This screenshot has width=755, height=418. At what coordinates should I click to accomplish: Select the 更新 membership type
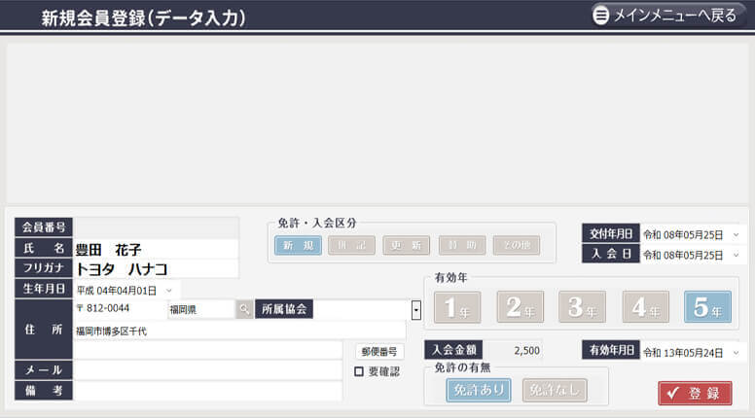click(x=406, y=245)
